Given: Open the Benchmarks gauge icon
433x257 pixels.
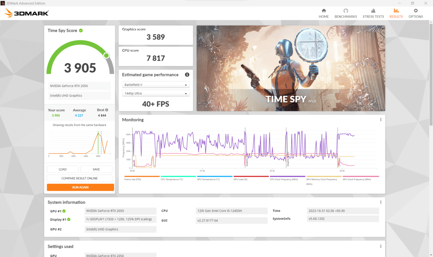Looking at the screenshot, I should tap(346, 11).
